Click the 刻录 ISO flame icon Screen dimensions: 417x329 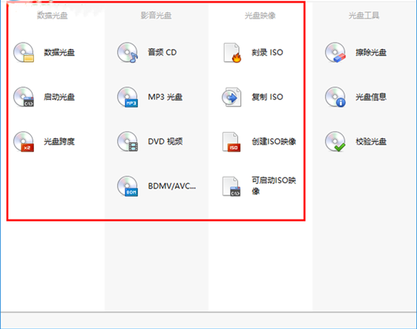point(231,52)
